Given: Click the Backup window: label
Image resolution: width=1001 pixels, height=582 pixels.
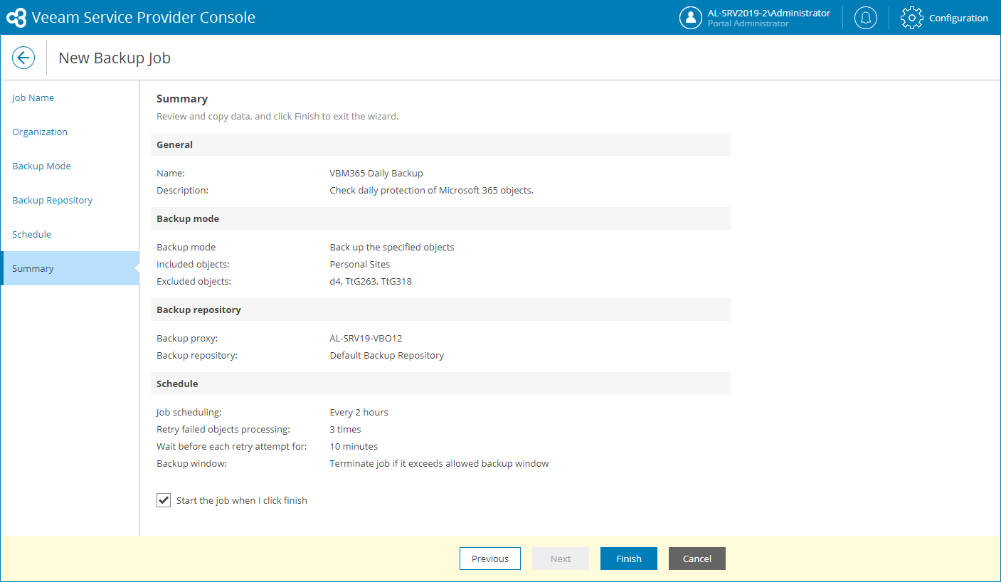Looking at the screenshot, I should [191, 463].
